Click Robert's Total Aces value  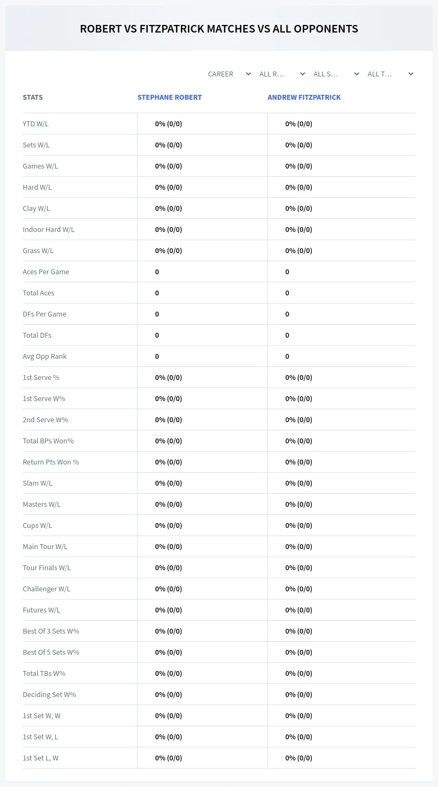(x=157, y=293)
